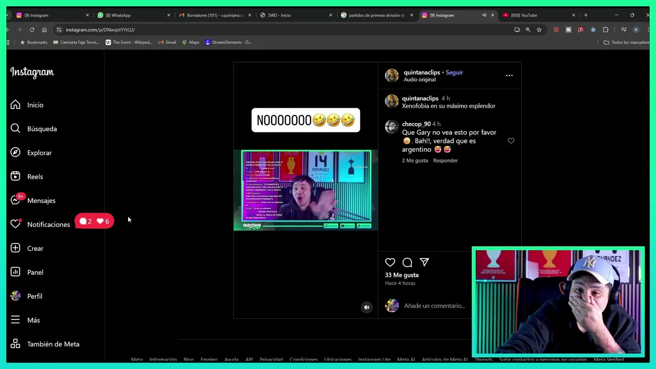Viewport: 656px width, 369px height.
Task: Switch to first Instagram tab
Action: 51,15
